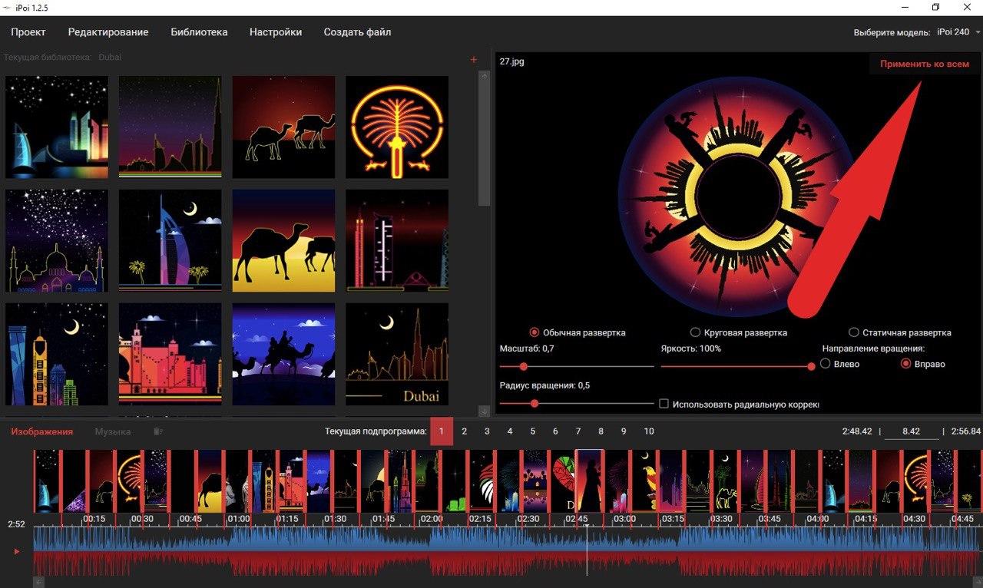
Task: Click the highlighted timeline clip near 02:45
Action: point(590,481)
